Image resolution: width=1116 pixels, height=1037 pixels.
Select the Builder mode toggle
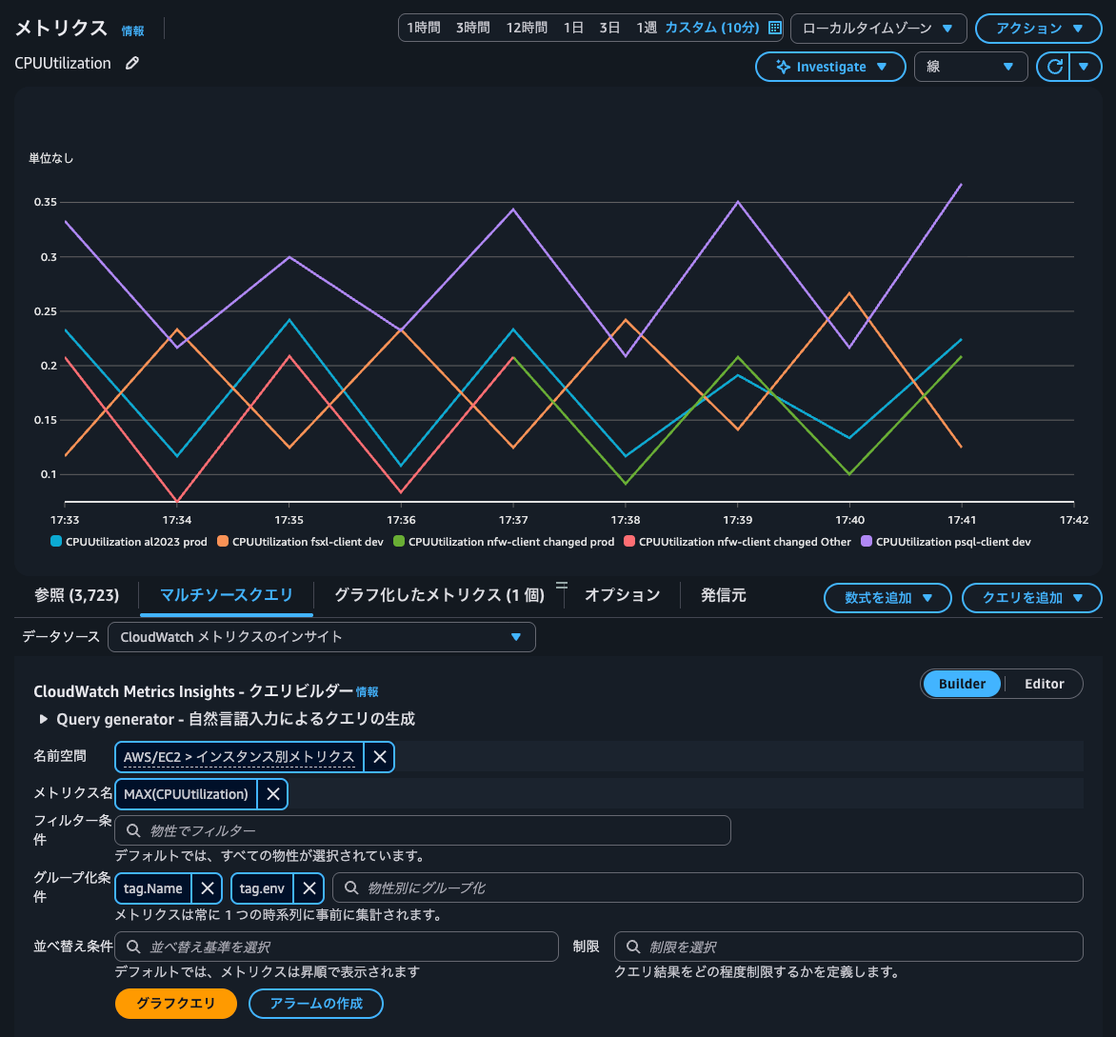click(962, 684)
